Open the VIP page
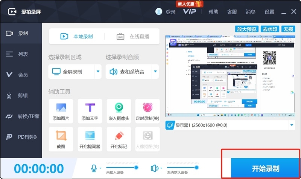This screenshot has width=301, height=179. 190,12
